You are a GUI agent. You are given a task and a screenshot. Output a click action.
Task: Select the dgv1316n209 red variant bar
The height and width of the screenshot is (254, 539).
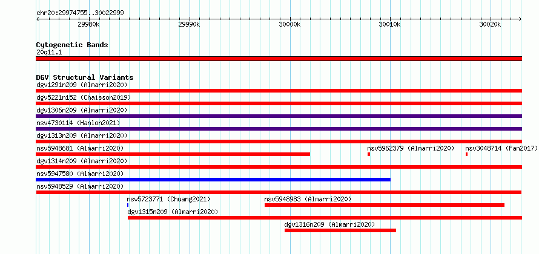point(340,230)
